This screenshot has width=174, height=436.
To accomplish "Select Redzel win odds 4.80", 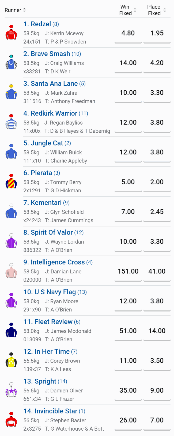I will coord(128,33).
